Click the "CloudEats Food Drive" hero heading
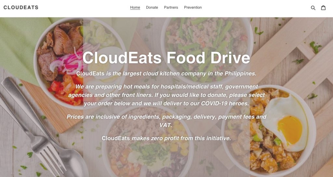 pyautogui.click(x=166, y=58)
